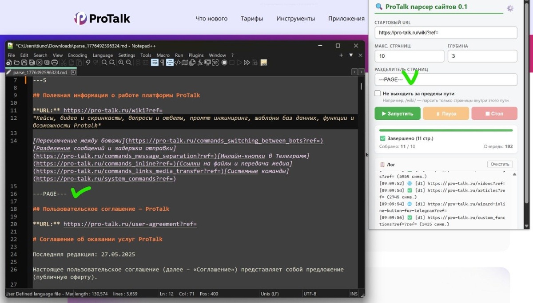Click the Start Recording macro icon
533x303 pixels.
(x=224, y=63)
